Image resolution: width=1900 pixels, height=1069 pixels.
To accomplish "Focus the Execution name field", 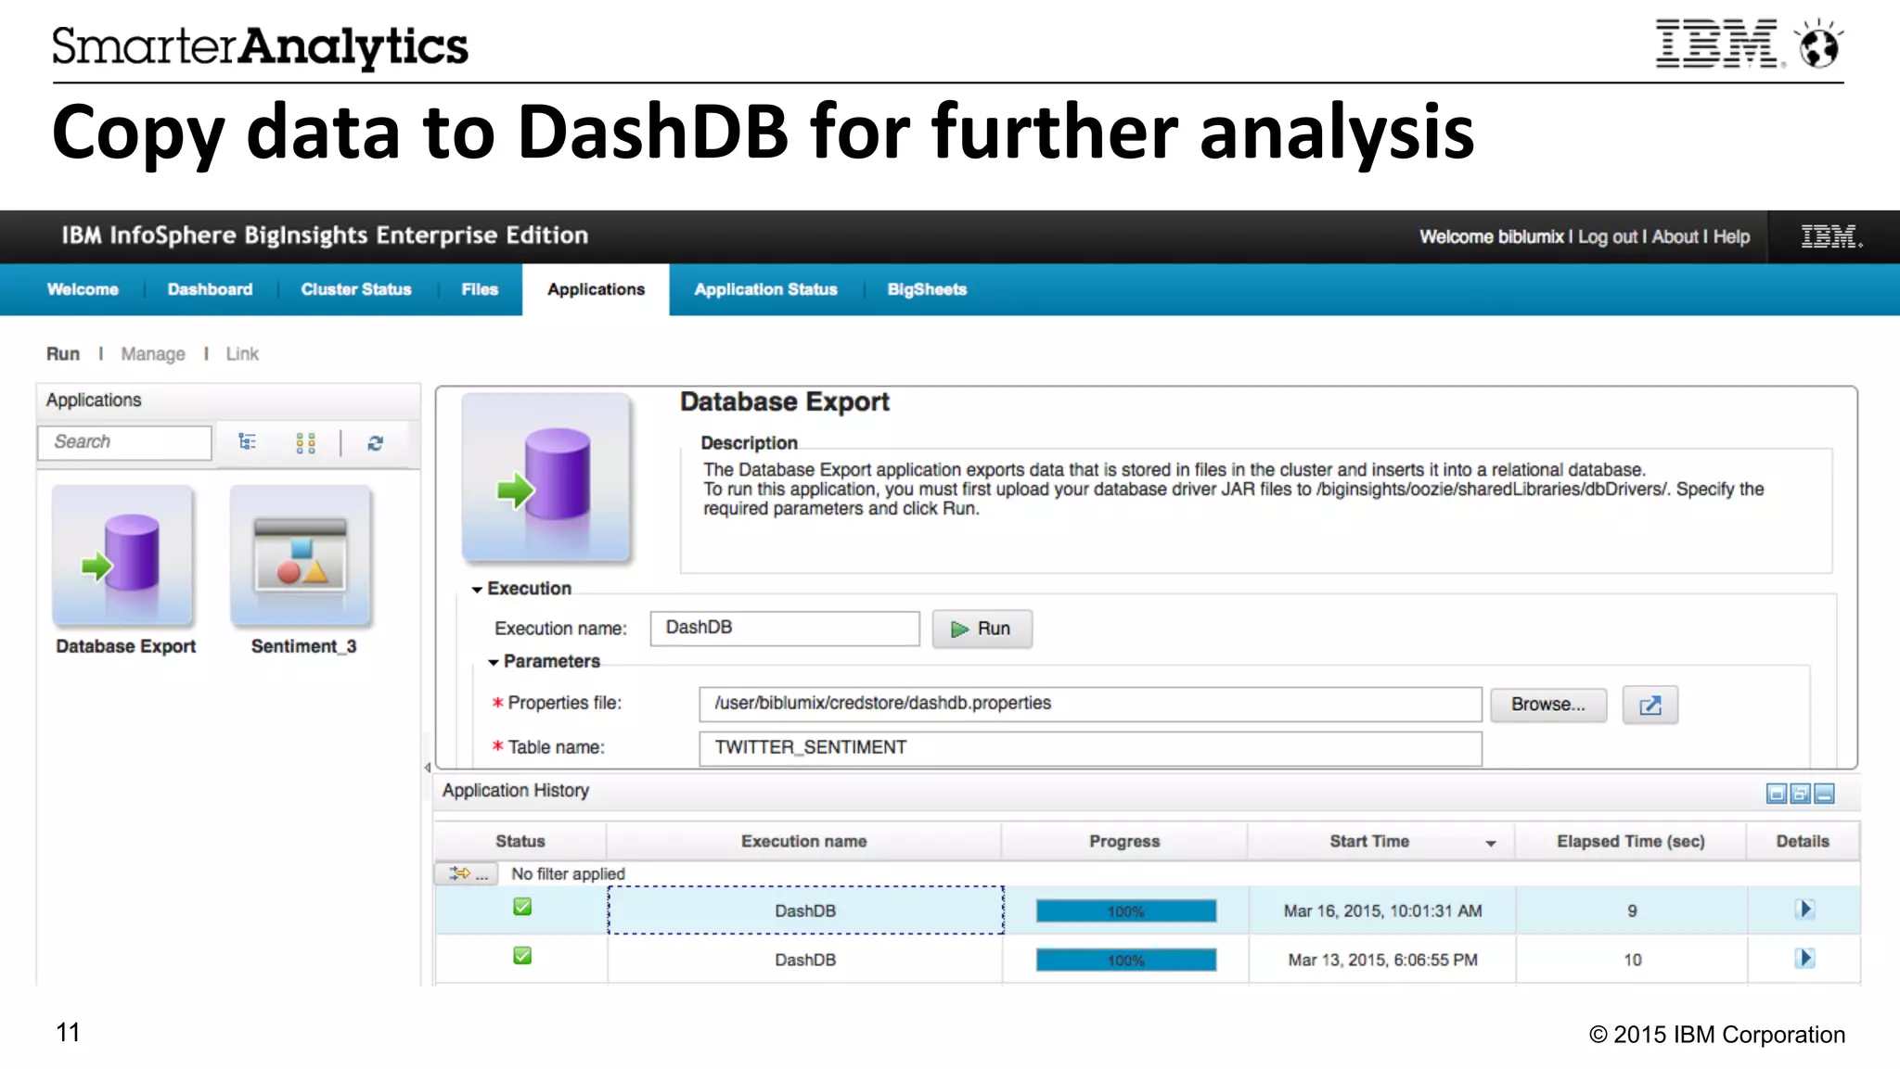I will 785,629.
